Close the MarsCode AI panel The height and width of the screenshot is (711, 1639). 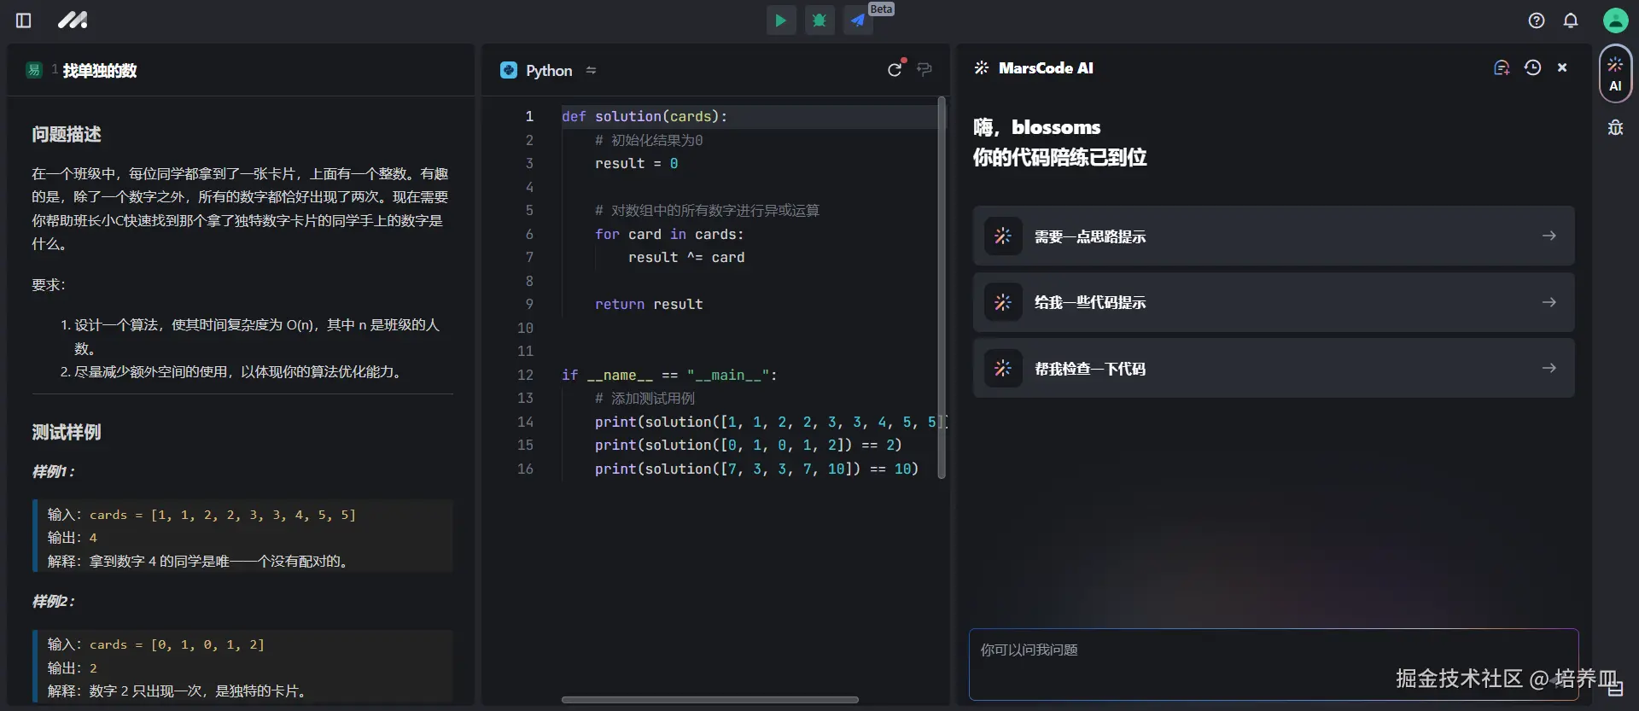[1562, 67]
